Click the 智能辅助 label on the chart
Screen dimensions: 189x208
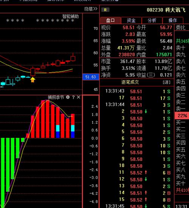[x=71, y=17]
